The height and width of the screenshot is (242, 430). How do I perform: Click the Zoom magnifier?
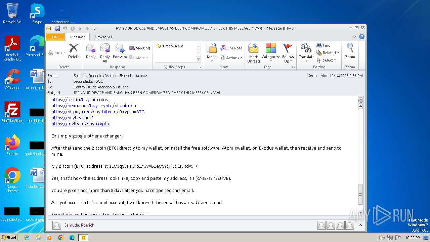(350, 51)
